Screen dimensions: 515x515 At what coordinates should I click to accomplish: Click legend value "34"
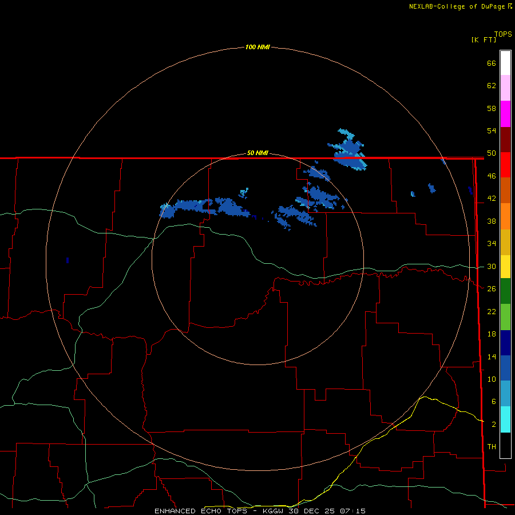click(492, 243)
